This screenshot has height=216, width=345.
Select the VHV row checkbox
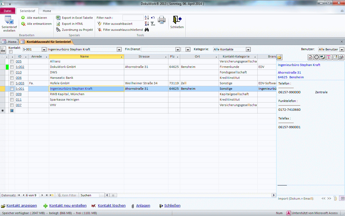click(12, 105)
